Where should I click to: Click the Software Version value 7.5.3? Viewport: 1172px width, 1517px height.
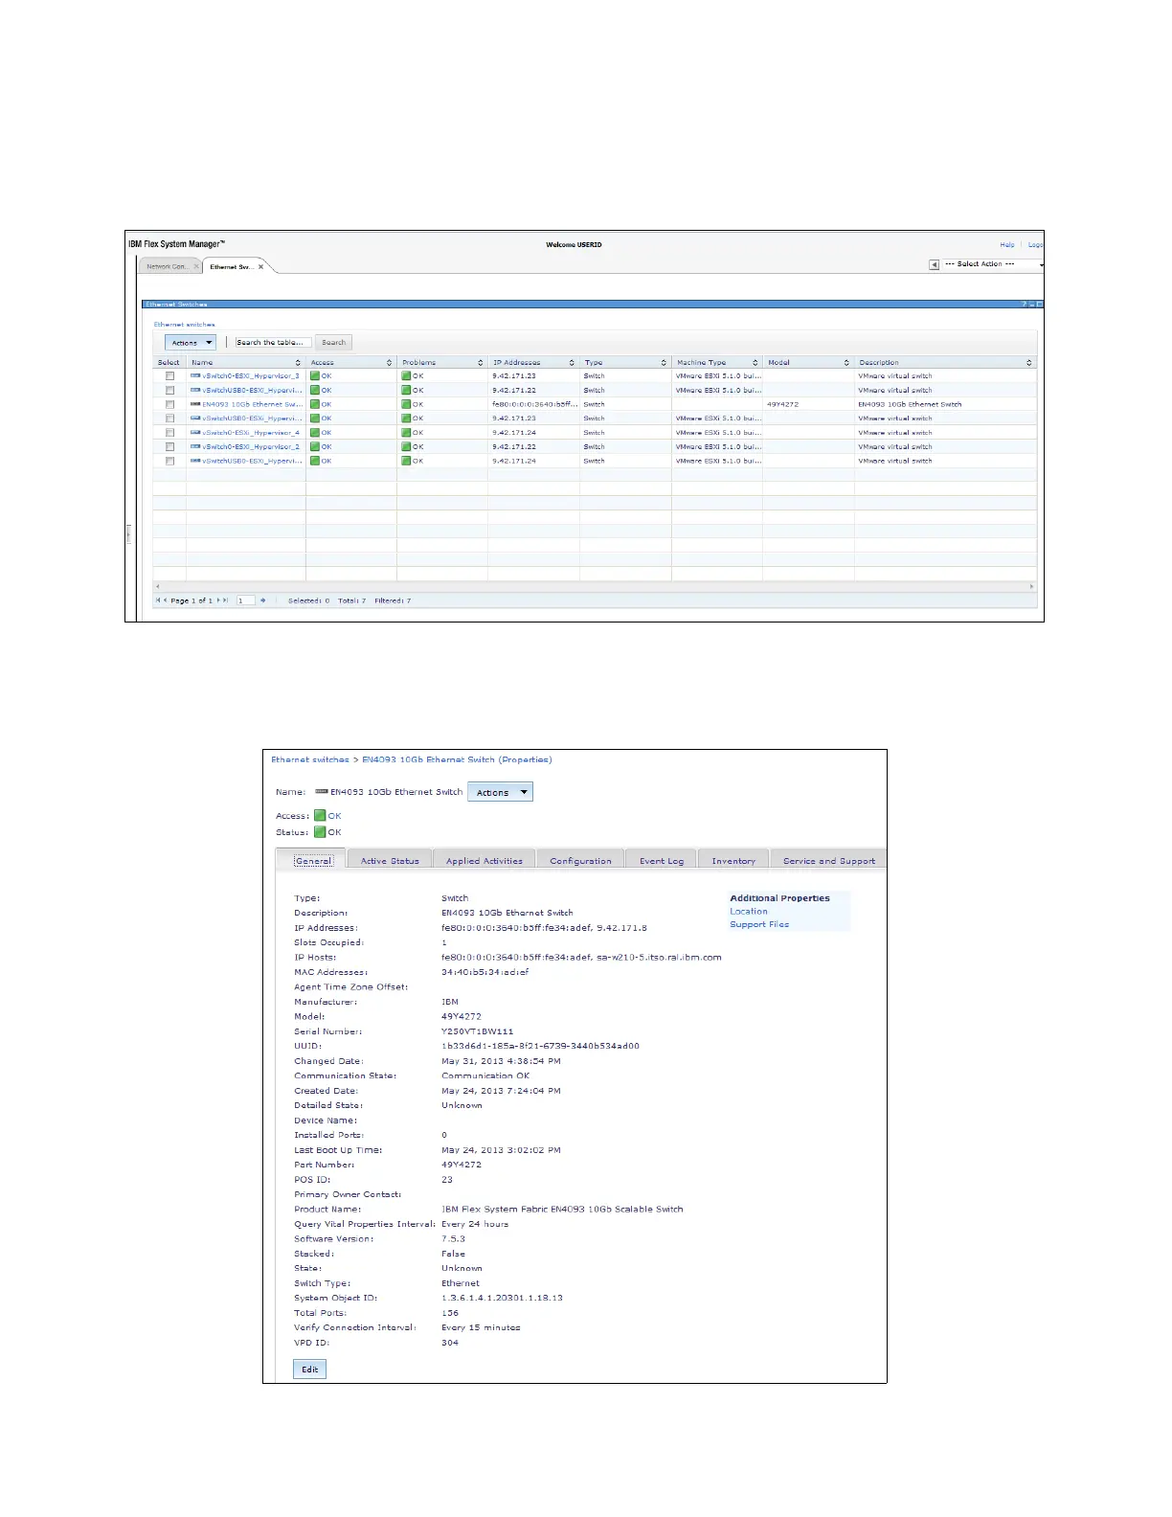pos(453,1239)
